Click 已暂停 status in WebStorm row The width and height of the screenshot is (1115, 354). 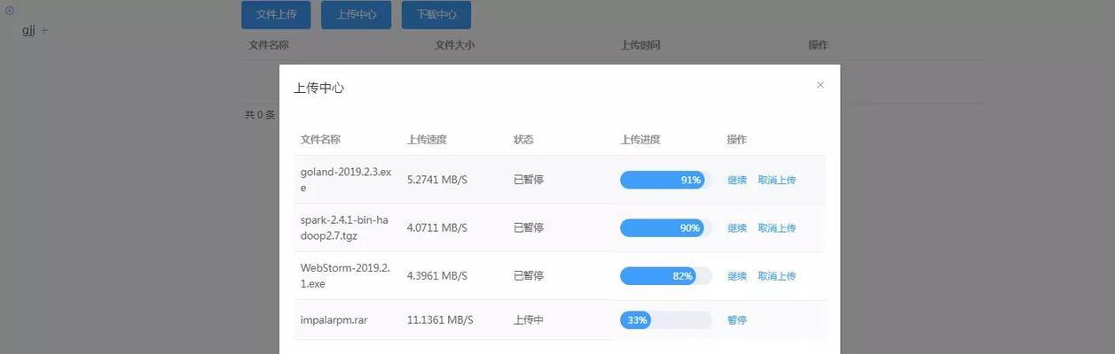tap(529, 276)
